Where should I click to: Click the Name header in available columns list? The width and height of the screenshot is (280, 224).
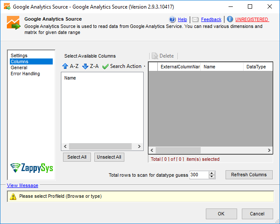tap(70, 78)
